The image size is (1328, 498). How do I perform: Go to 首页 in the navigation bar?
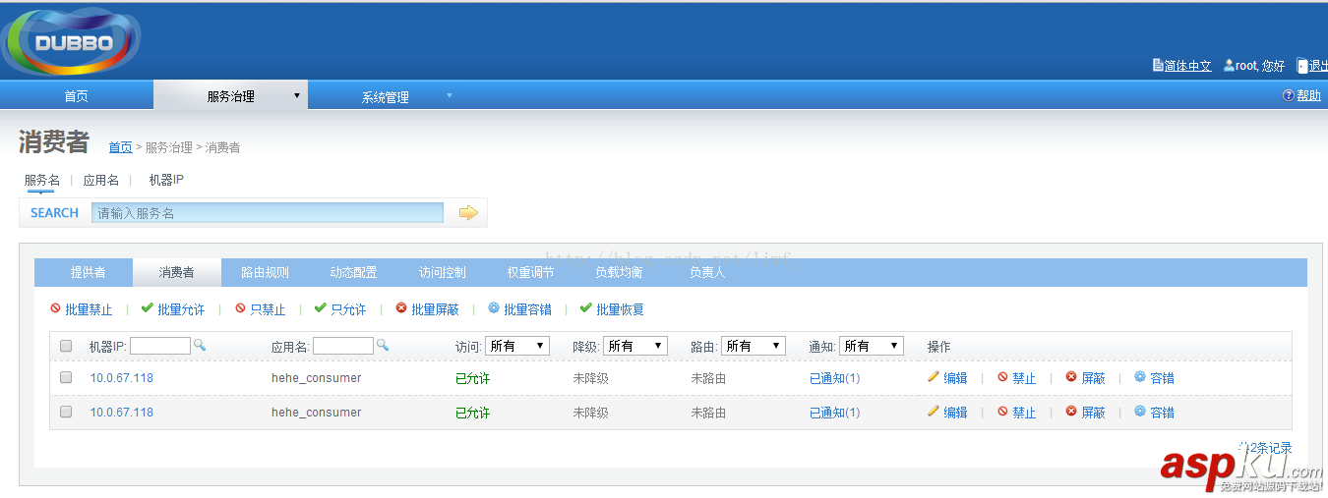pyautogui.click(x=76, y=96)
